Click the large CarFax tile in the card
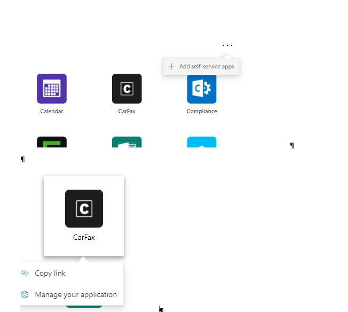 click(84, 208)
